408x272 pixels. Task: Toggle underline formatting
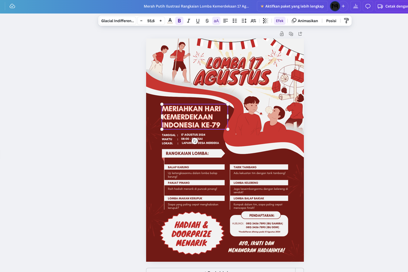tap(198, 21)
